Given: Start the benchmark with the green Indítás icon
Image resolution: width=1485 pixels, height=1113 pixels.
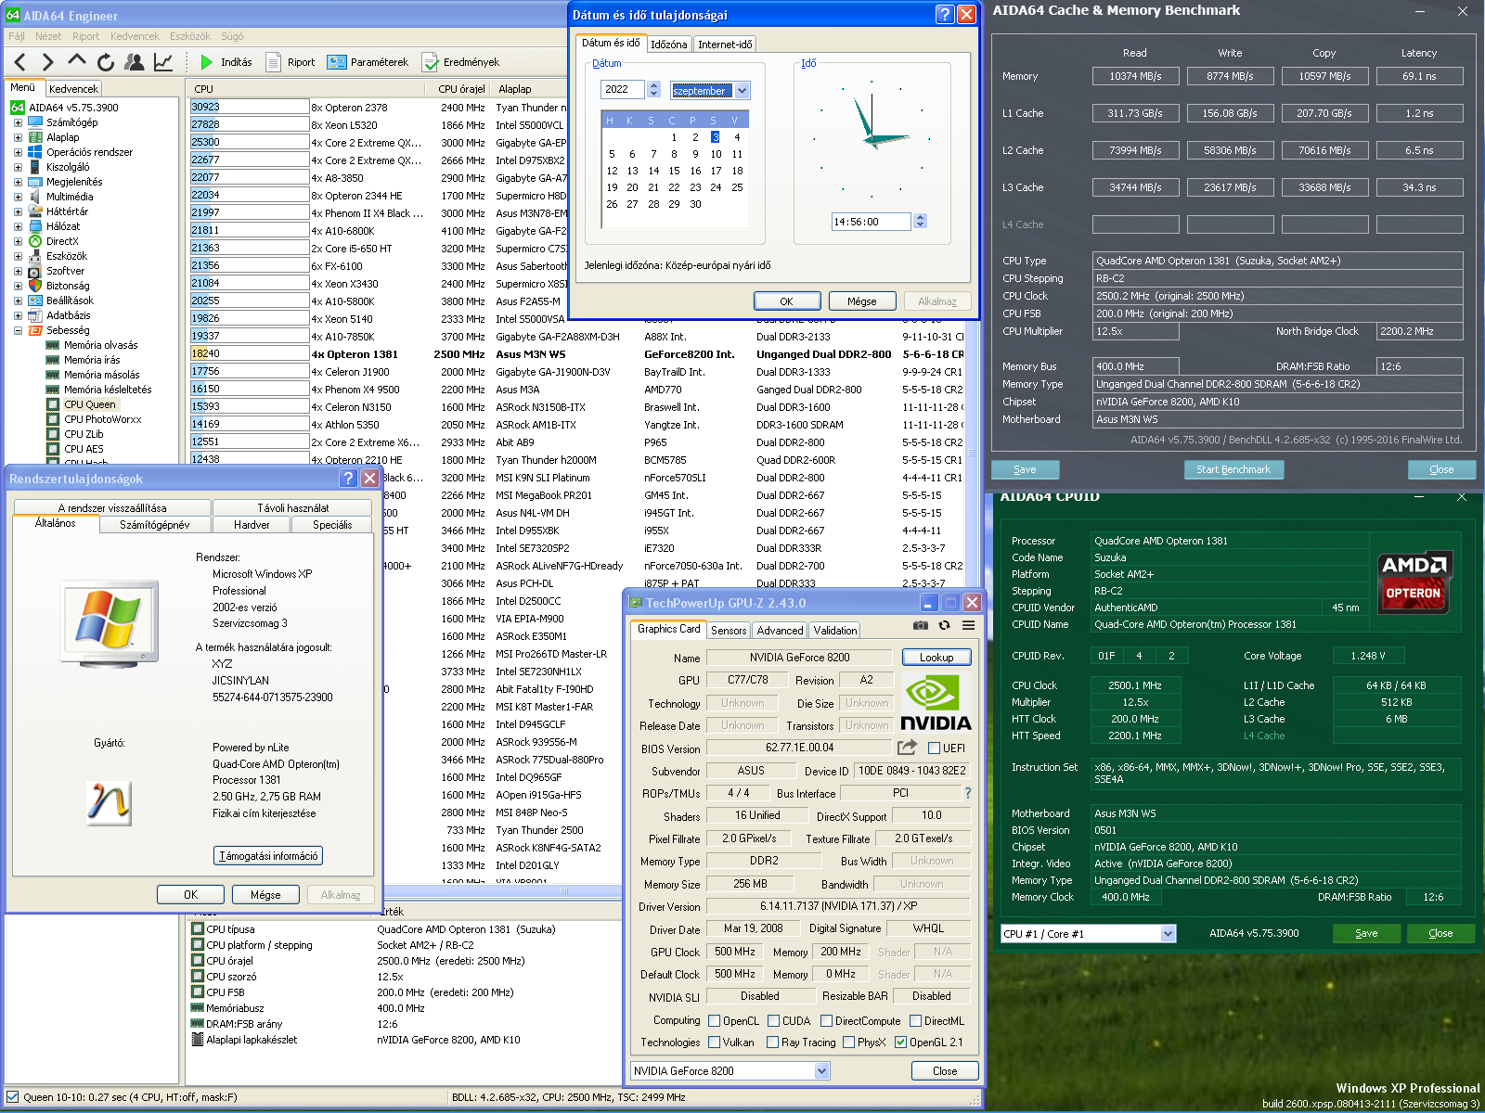Looking at the screenshot, I should [207, 62].
